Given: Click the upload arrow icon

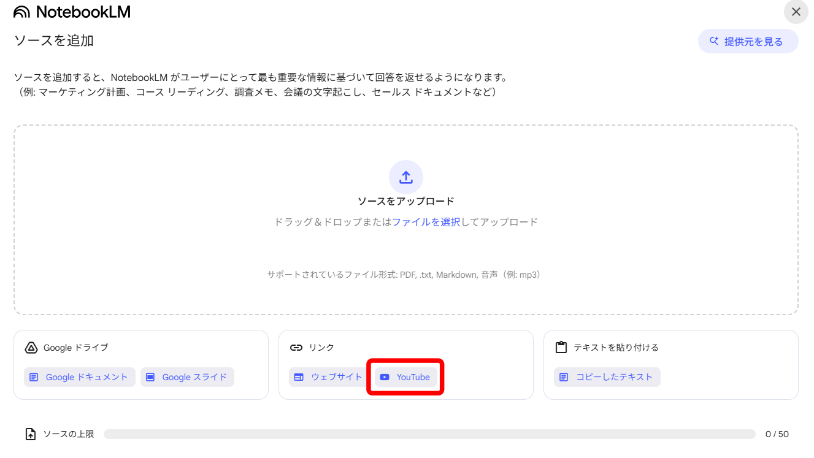Looking at the screenshot, I should click(x=406, y=177).
